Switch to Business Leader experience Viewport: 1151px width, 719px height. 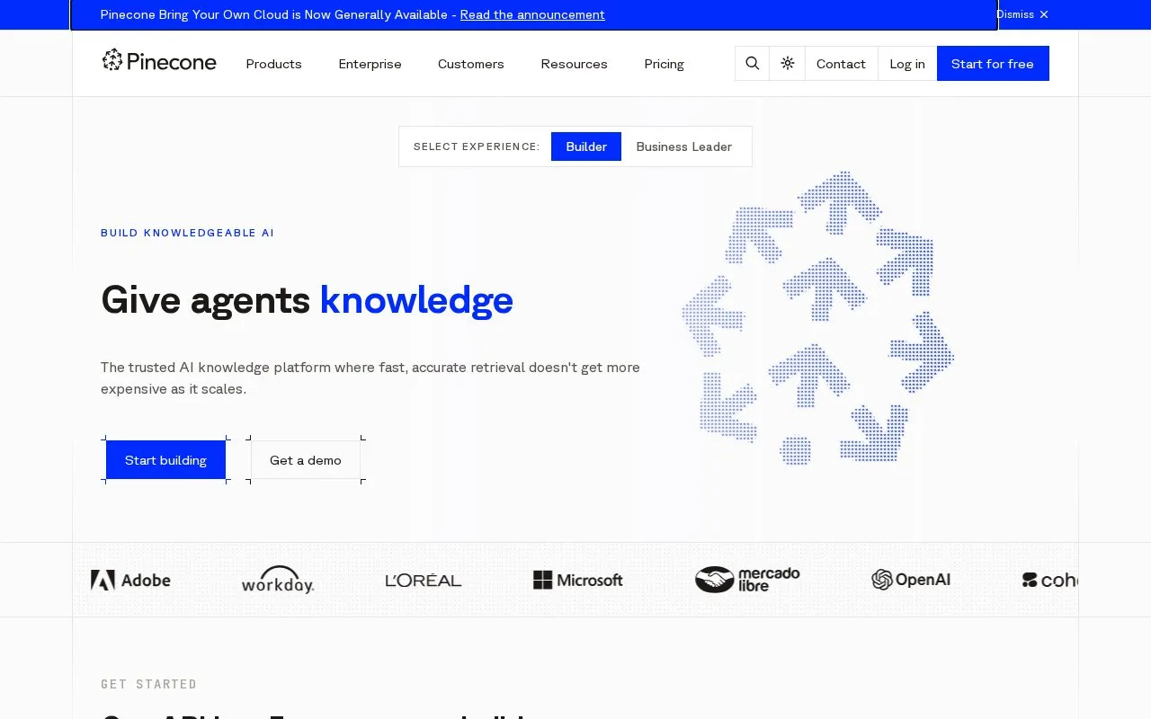click(x=684, y=146)
